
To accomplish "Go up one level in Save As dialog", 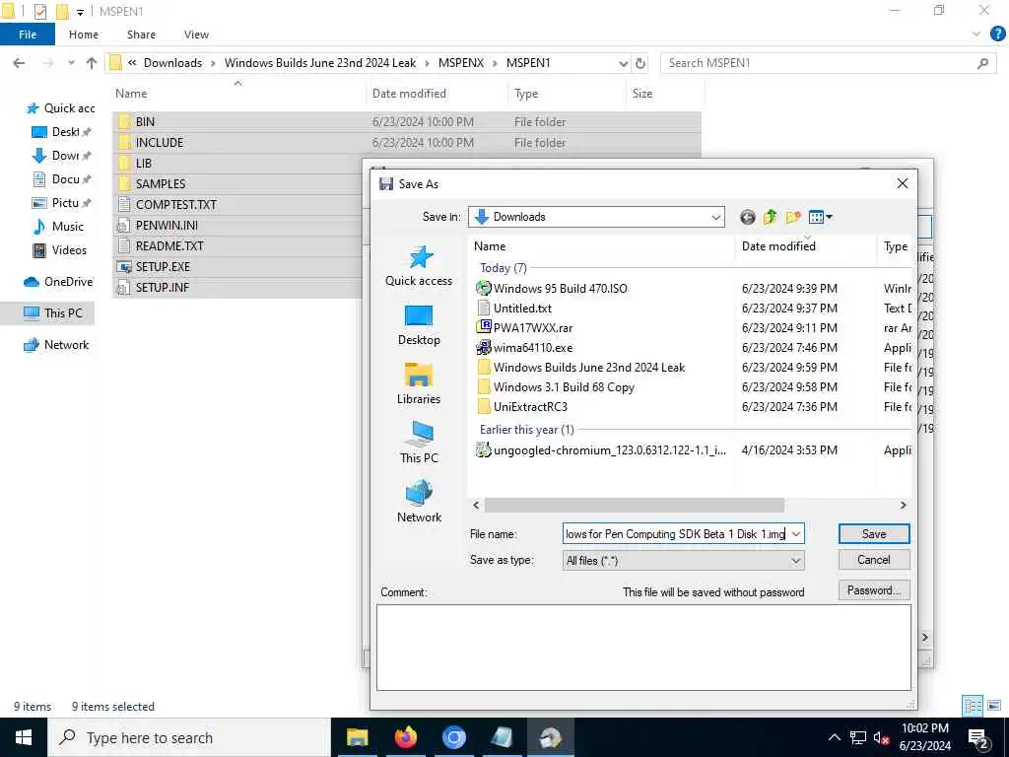I will pyautogui.click(x=770, y=218).
